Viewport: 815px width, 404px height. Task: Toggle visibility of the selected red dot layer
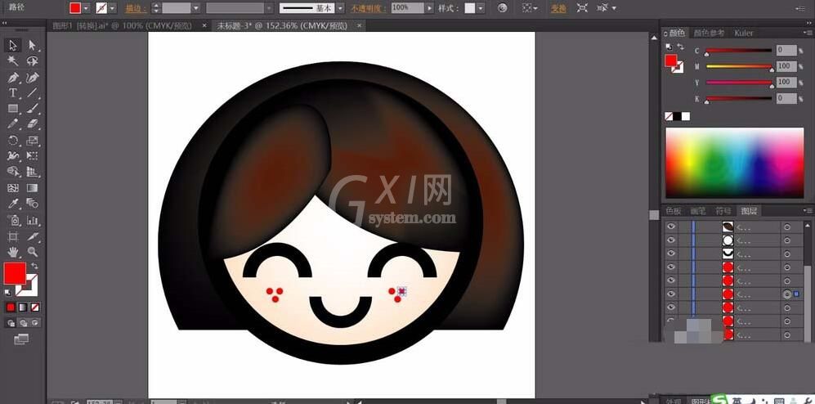click(x=671, y=294)
